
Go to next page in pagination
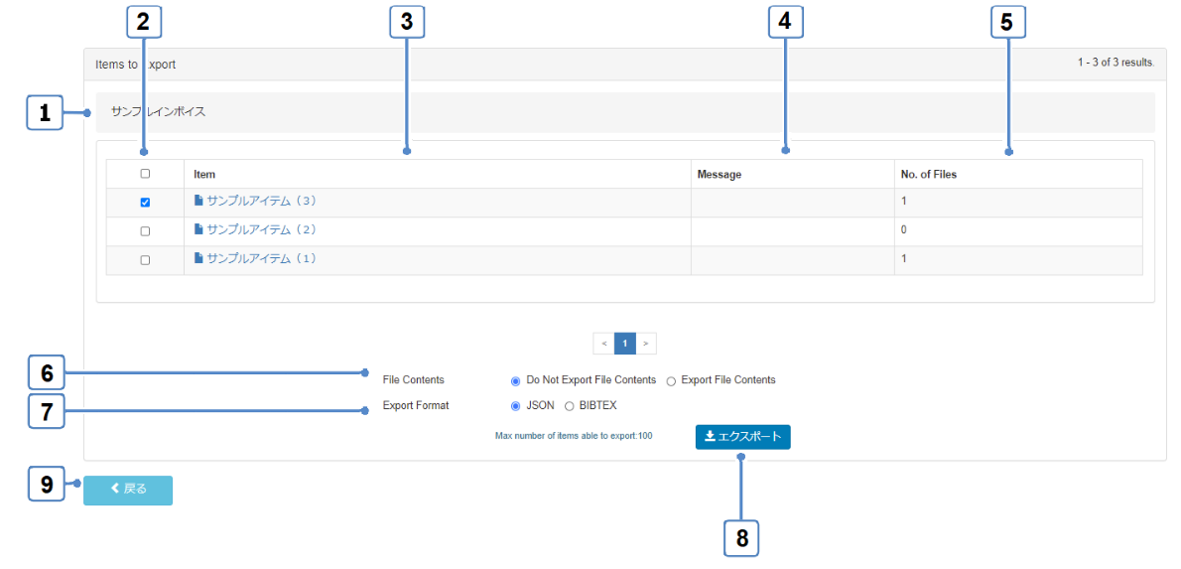(645, 344)
